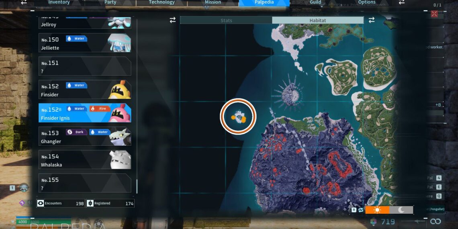Click the Palpedia list scrollbar
The image size is (458, 229).
pos(137,186)
